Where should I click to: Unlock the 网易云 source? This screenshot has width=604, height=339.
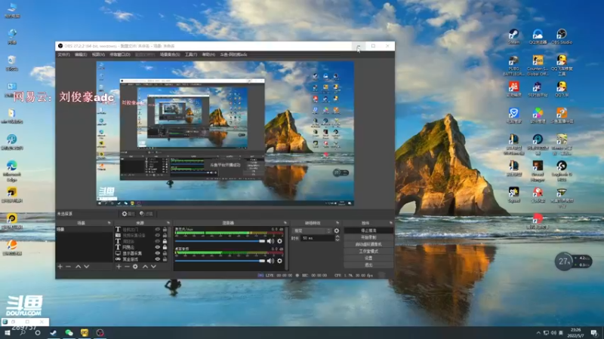[x=165, y=247]
